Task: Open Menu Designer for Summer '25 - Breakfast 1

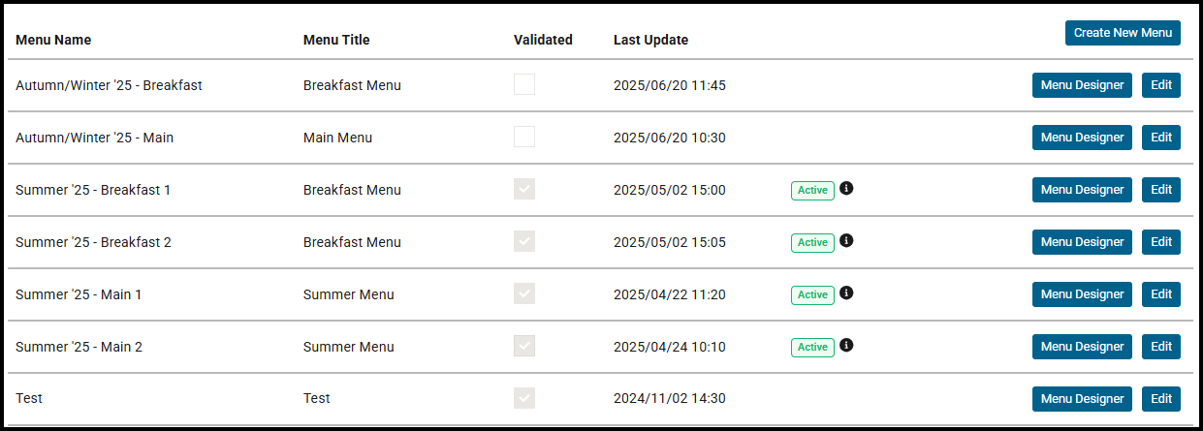Action: (1082, 190)
